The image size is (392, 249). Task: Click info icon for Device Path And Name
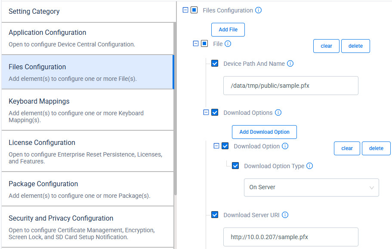[x=290, y=64]
